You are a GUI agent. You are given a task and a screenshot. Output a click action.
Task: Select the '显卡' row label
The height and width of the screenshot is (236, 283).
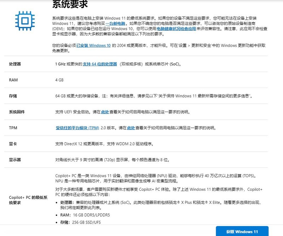pos(13,144)
